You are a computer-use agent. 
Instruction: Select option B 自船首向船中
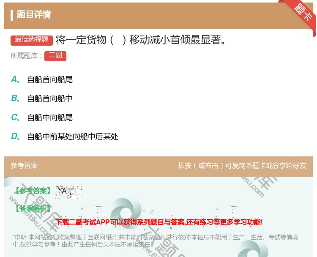click(42, 98)
